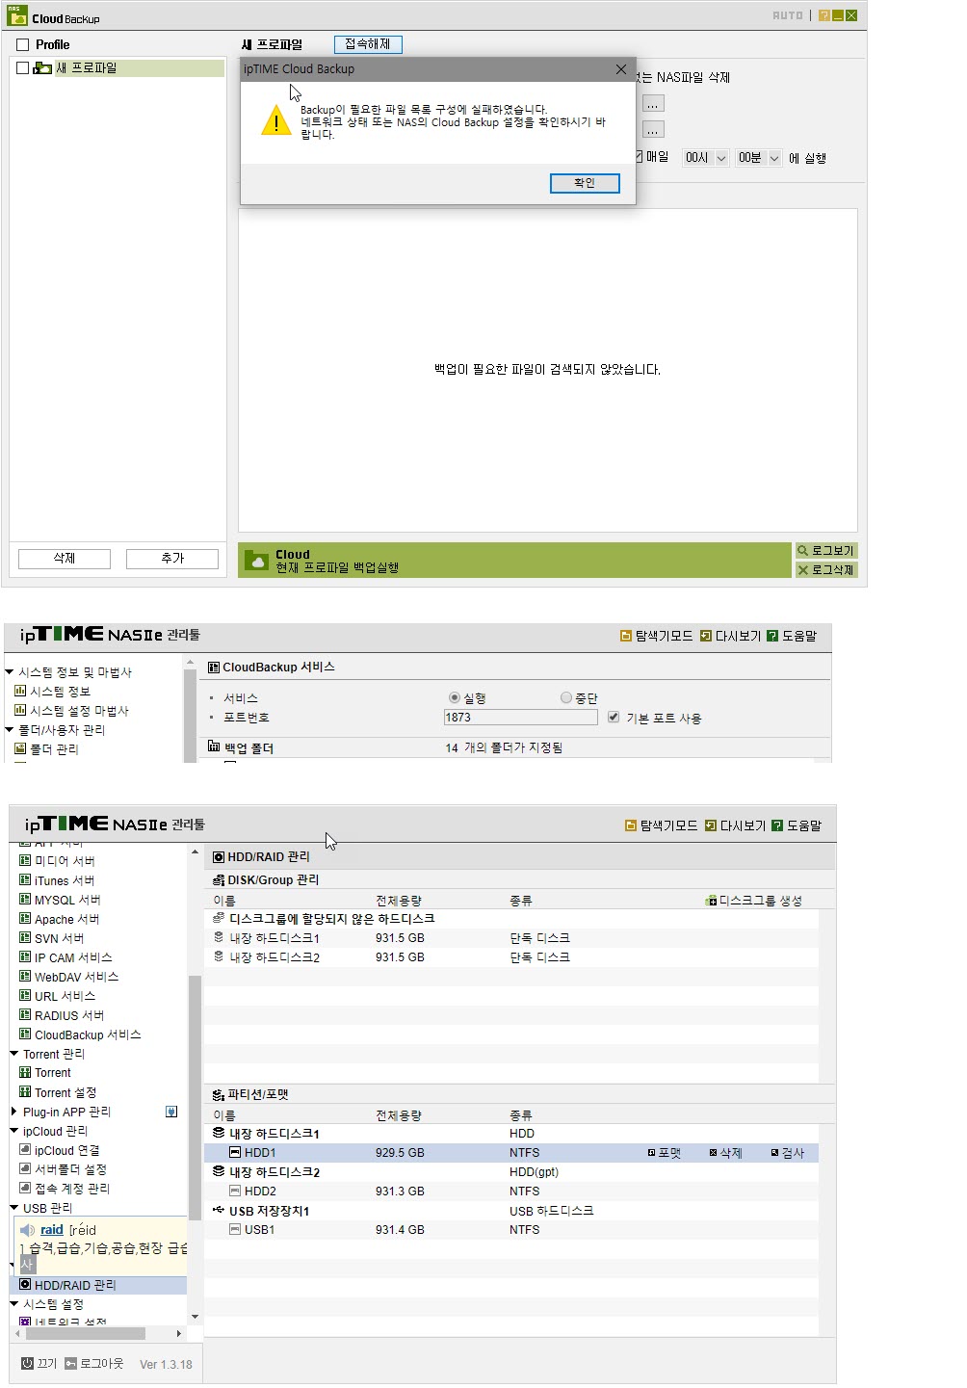Select the 중단 service radio button
This screenshot has height=1388, width=967.
point(566,698)
